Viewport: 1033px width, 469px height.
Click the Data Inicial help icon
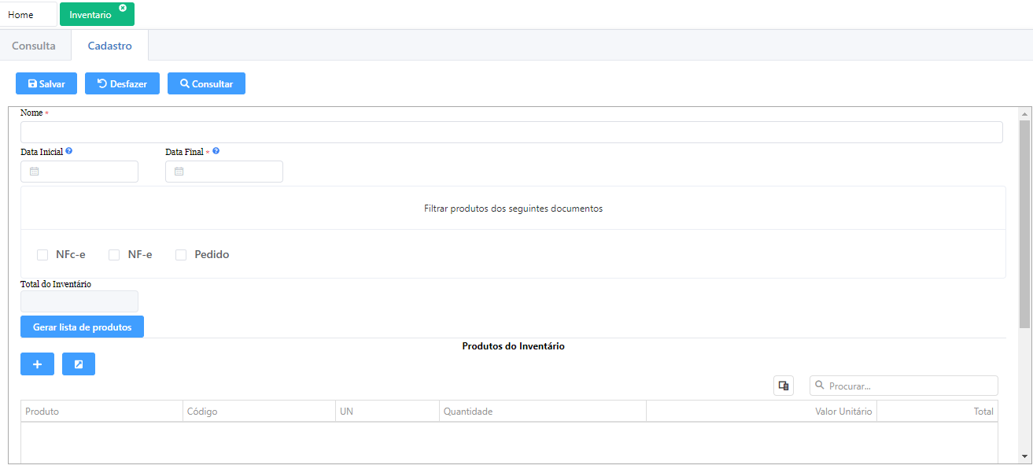point(69,151)
